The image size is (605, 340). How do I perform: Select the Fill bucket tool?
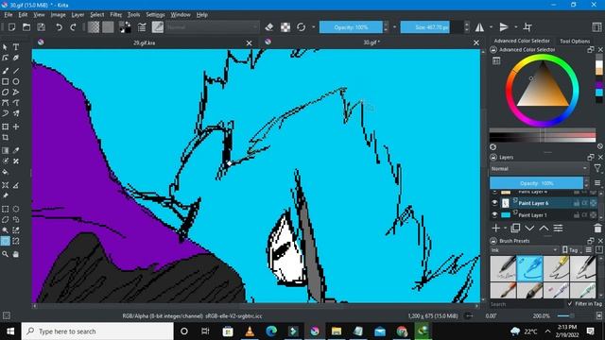[x=6, y=172]
